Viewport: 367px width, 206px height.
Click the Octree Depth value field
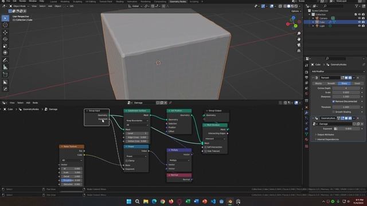[x=346, y=88]
